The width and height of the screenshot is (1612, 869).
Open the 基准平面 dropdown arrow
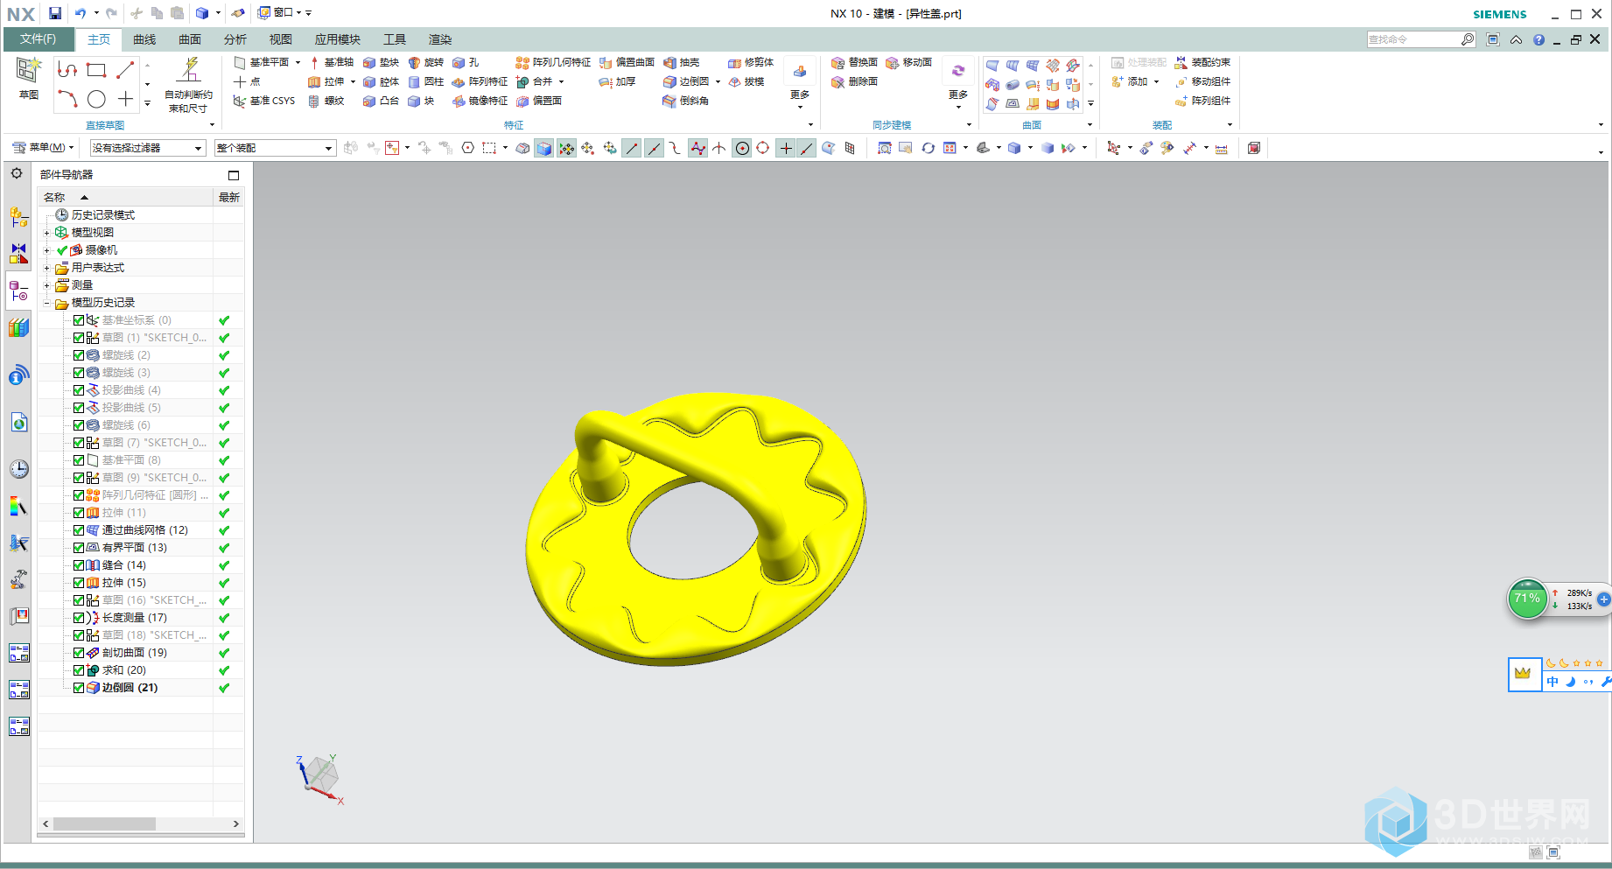click(298, 62)
